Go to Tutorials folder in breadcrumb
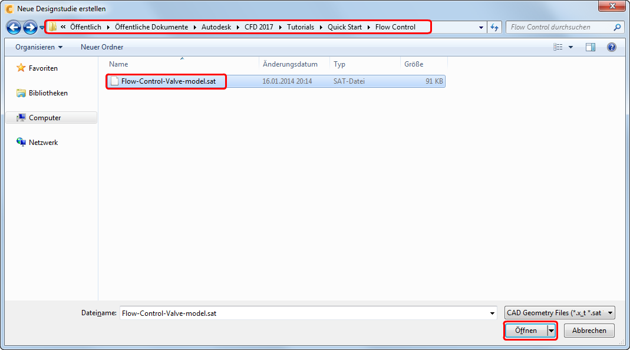 point(301,27)
